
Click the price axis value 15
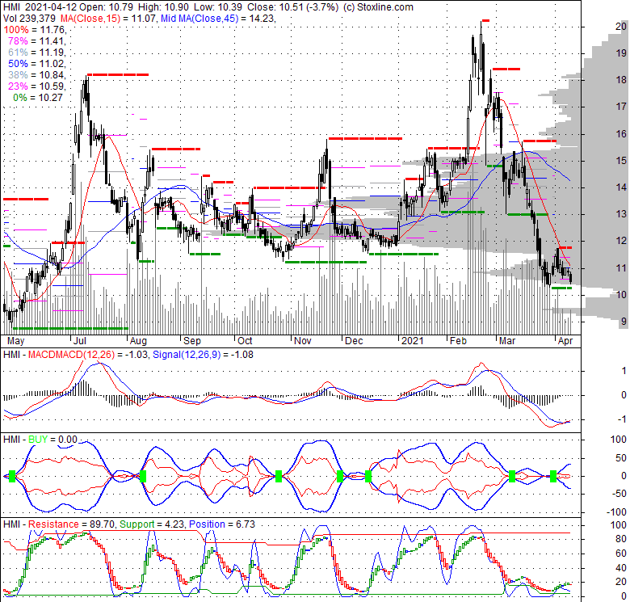point(621,160)
